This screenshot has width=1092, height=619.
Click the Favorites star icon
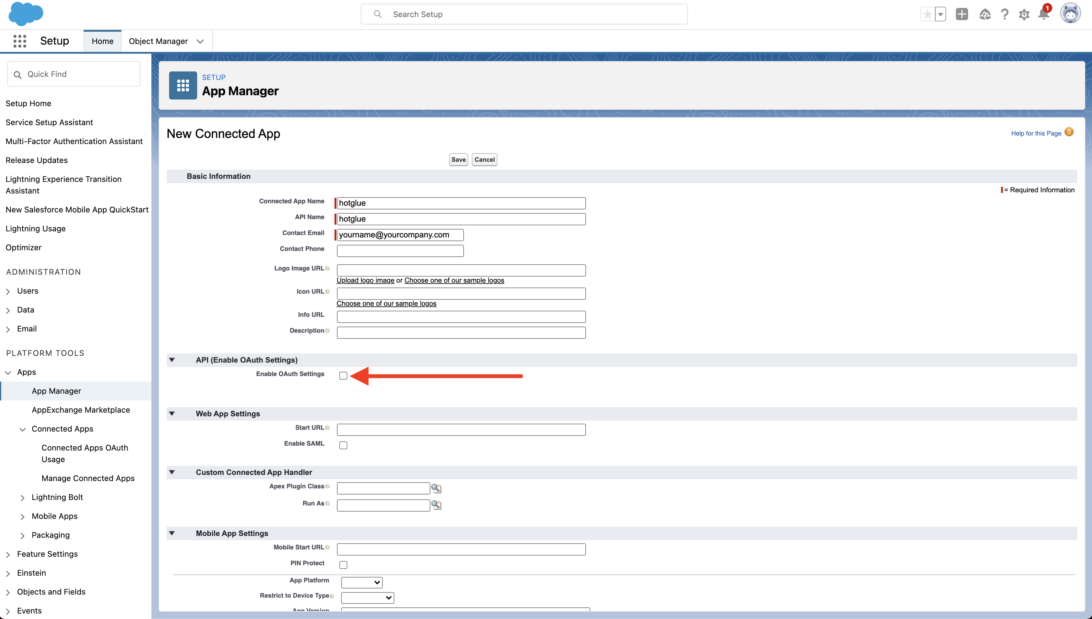coord(927,14)
